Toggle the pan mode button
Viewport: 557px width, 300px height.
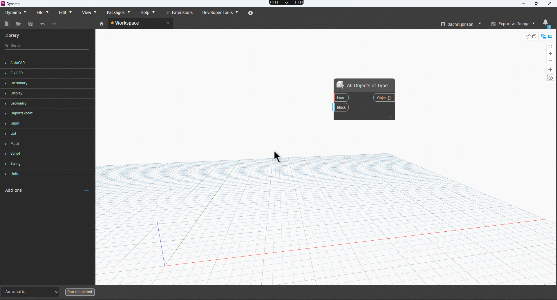[550, 69]
